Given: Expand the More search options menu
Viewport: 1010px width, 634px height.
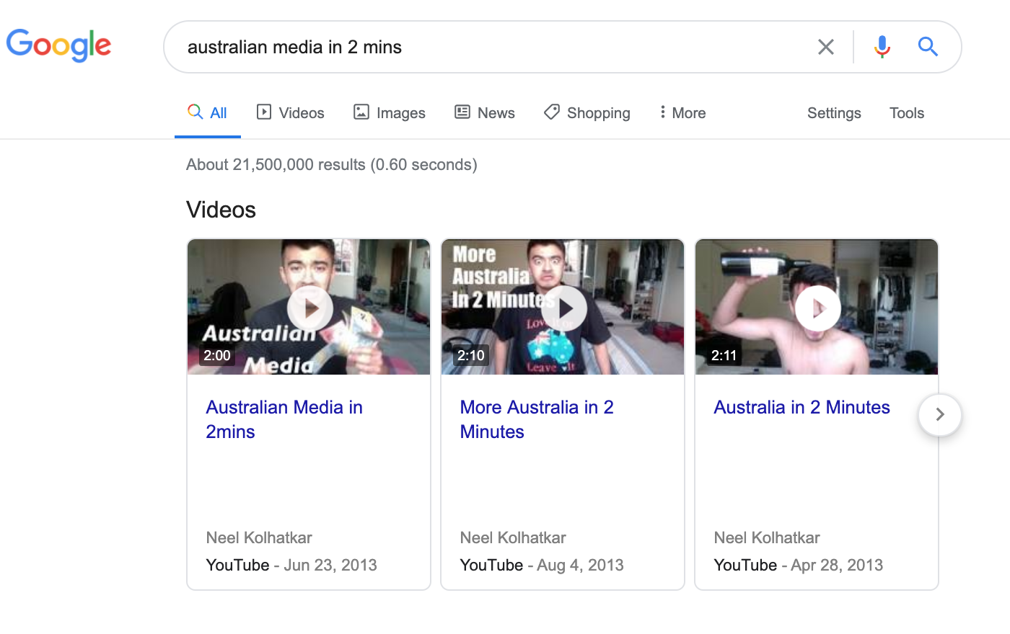Looking at the screenshot, I should pyautogui.click(x=682, y=113).
